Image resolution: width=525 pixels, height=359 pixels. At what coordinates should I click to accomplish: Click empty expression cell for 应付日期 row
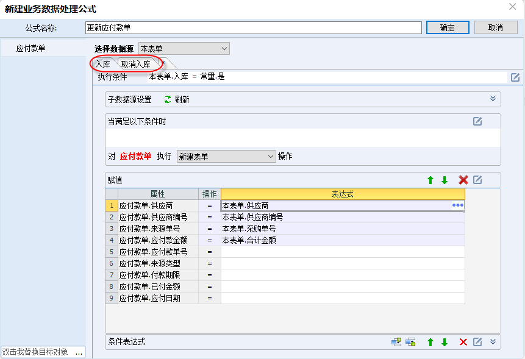[x=343, y=298]
